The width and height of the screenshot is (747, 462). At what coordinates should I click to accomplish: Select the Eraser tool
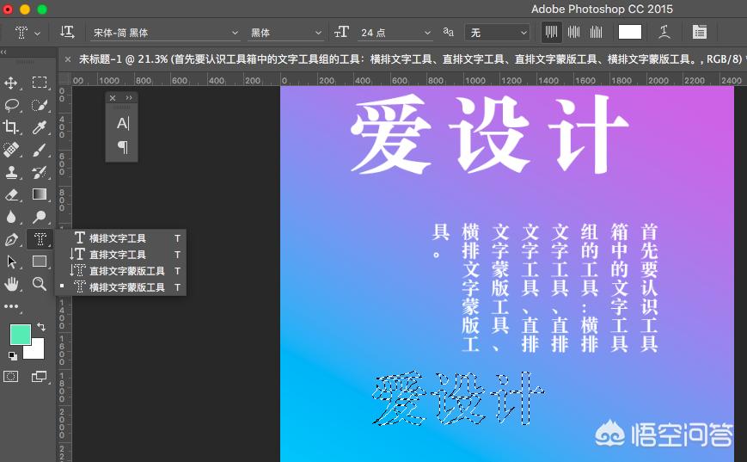point(11,194)
